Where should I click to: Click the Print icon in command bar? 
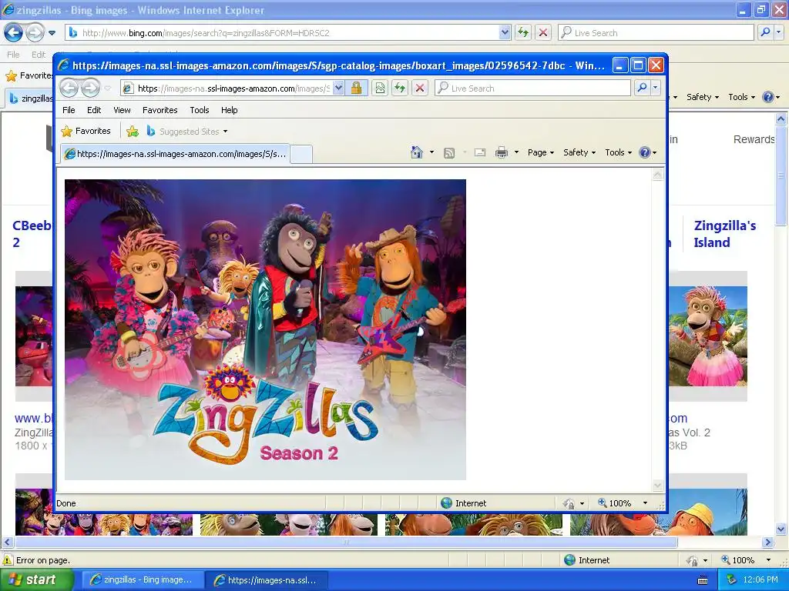[502, 152]
